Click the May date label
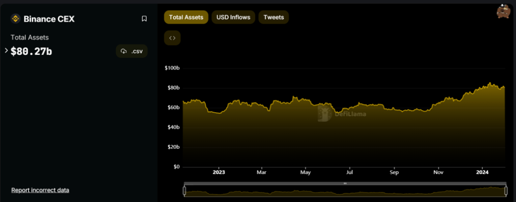516x202 pixels. click(306, 172)
